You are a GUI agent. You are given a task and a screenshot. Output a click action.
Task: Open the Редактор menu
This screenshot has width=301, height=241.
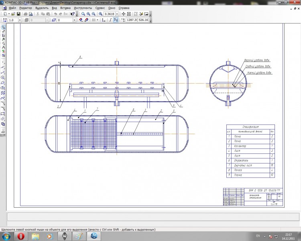point(26,8)
